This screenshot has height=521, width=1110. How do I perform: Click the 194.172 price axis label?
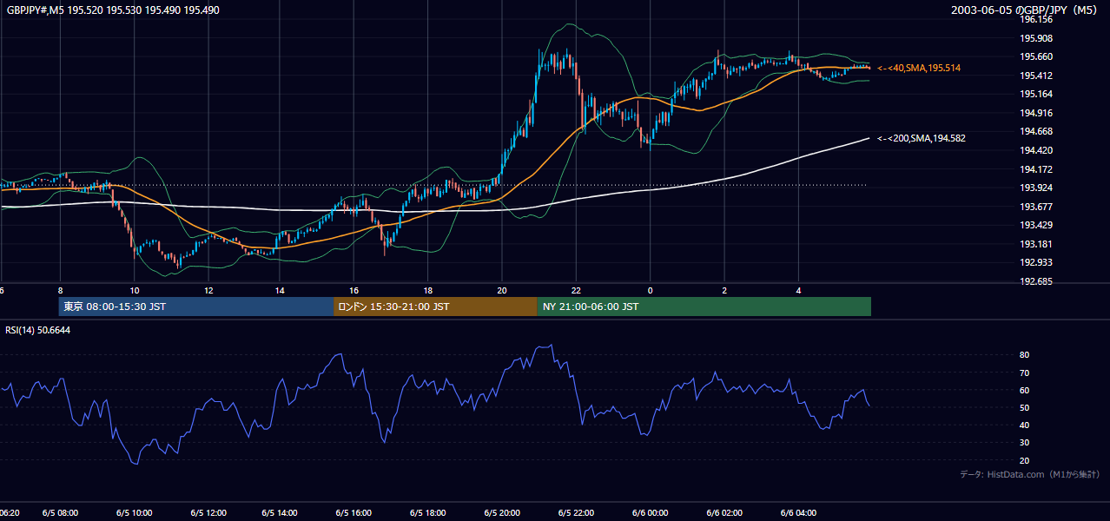(x=1036, y=169)
